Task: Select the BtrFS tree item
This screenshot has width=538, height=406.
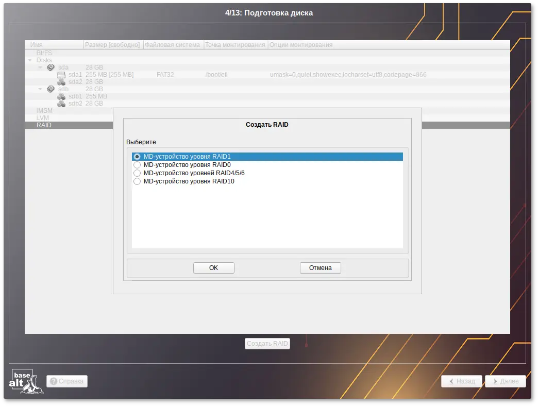Action: point(44,53)
